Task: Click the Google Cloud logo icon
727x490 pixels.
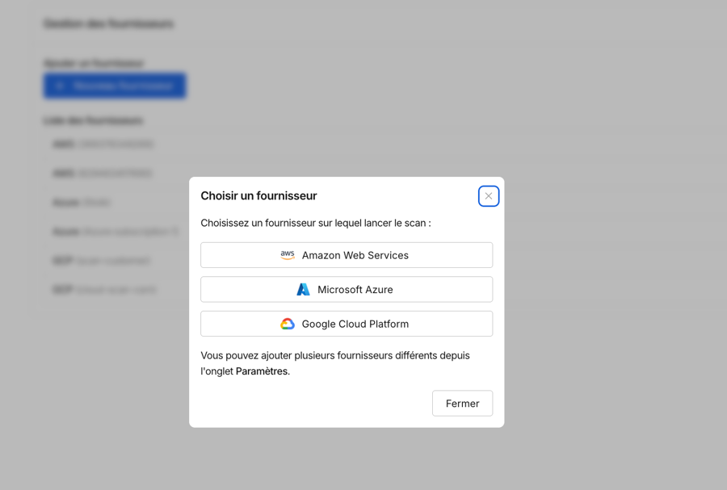Action: [x=288, y=324]
